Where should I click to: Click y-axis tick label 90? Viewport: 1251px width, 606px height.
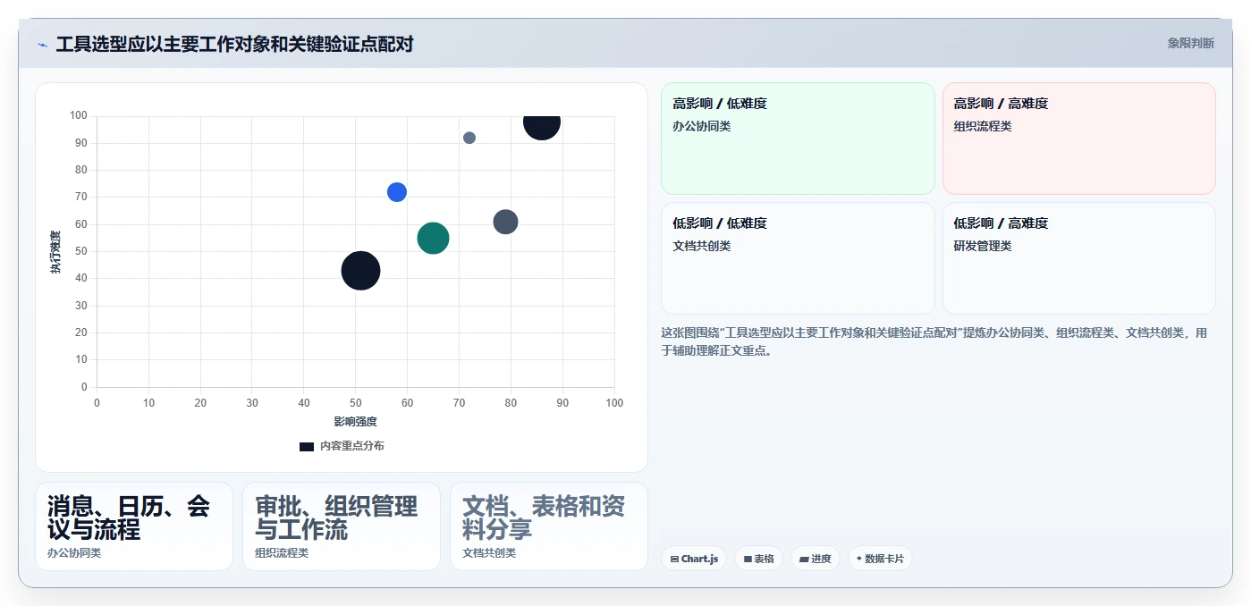point(81,143)
